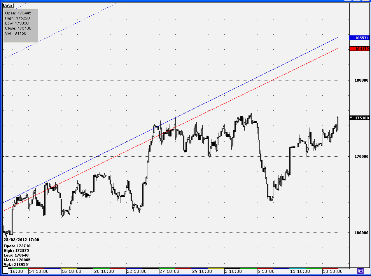The image size is (371, 276).
Task: Click the 'High: 175220' value in the Data box
Action: 17,18
